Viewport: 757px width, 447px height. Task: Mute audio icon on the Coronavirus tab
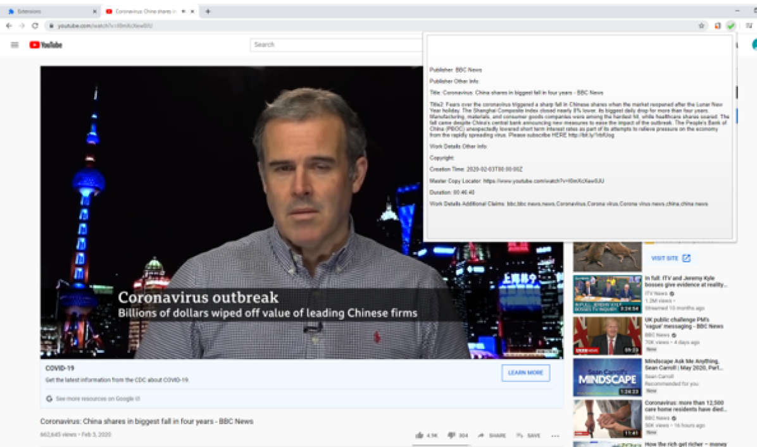(x=184, y=11)
